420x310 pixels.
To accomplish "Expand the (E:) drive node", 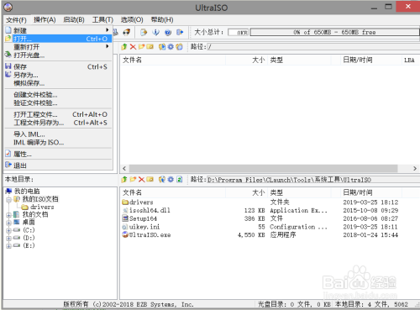I will 8,246.
